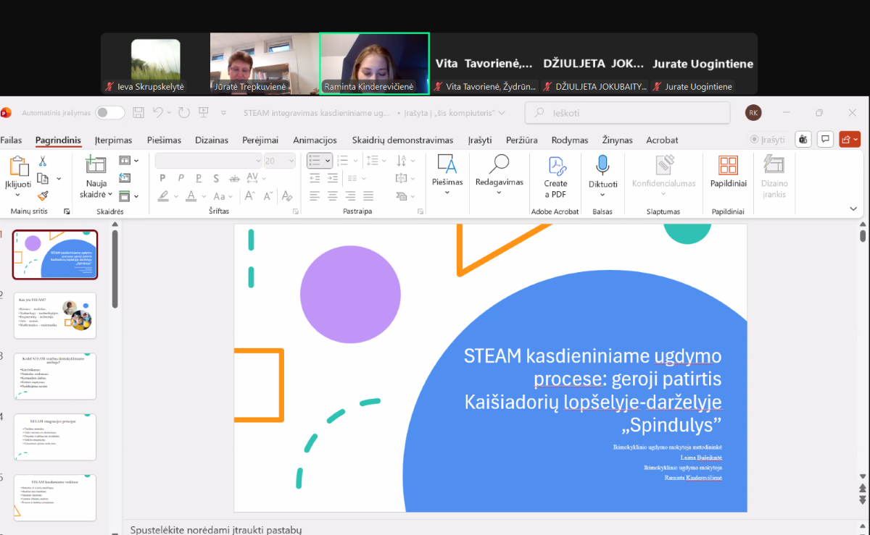Open the Animacijos ribbon tab

[315, 140]
